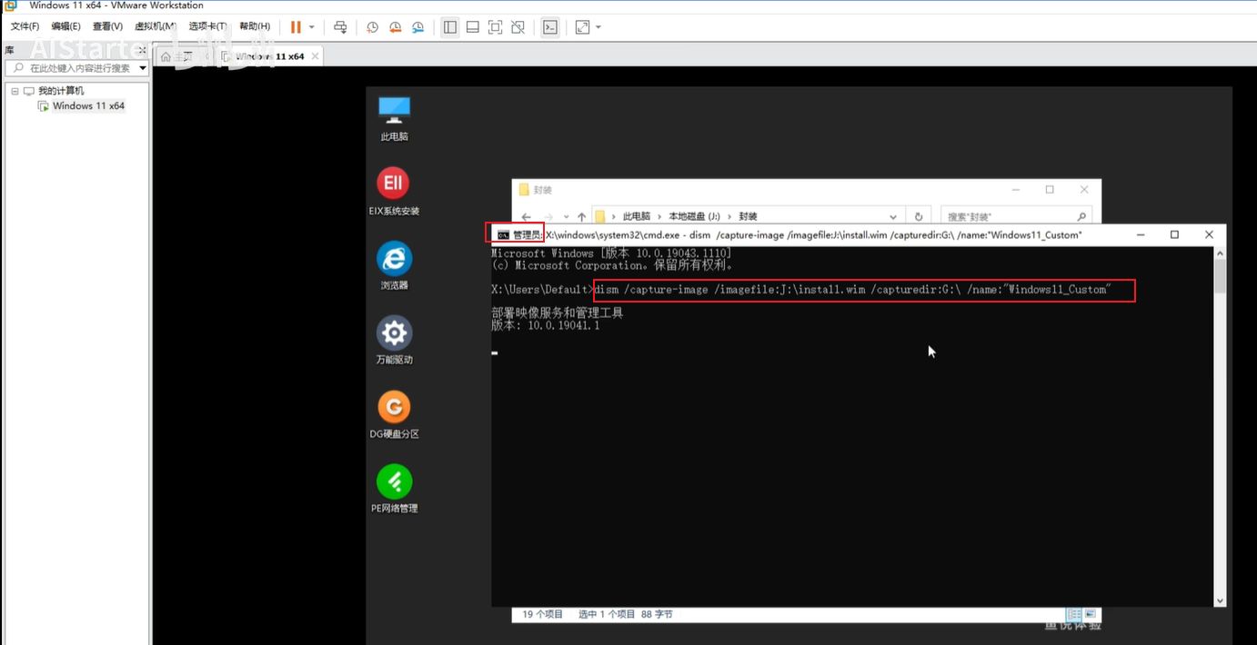
Task: Open the snapshot manager icon
Action: point(417,27)
